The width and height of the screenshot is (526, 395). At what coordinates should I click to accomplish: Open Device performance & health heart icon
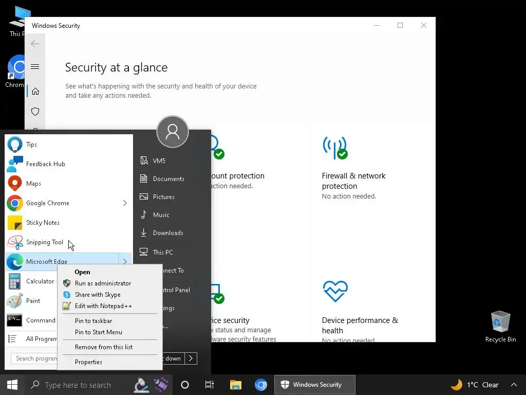[x=335, y=291]
